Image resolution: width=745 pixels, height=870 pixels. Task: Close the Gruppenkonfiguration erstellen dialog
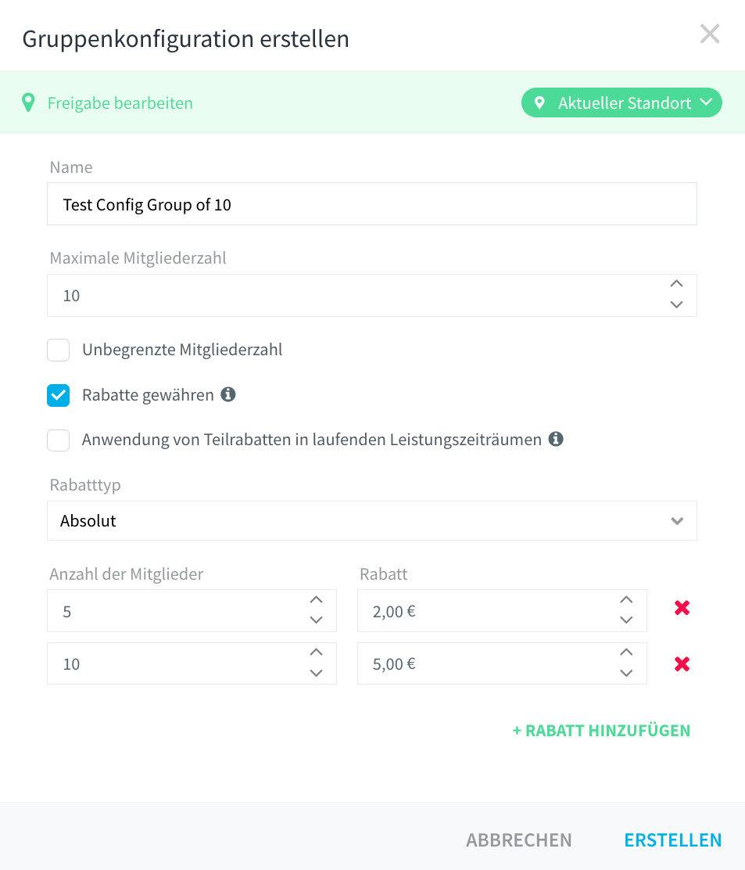pyautogui.click(x=710, y=34)
